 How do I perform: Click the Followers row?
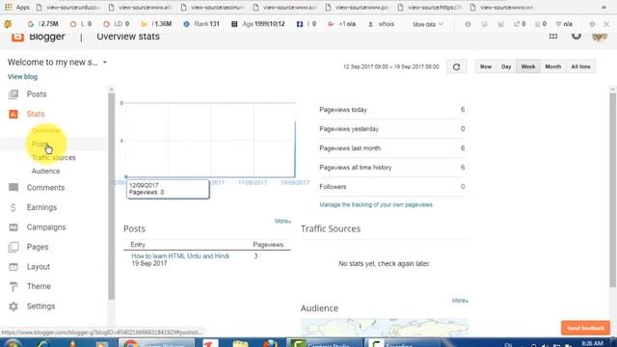coord(392,187)
